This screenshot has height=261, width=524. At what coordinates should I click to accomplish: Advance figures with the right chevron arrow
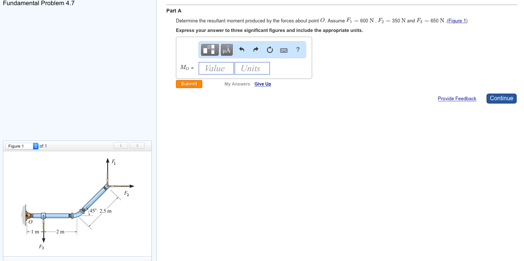(137, 145)
